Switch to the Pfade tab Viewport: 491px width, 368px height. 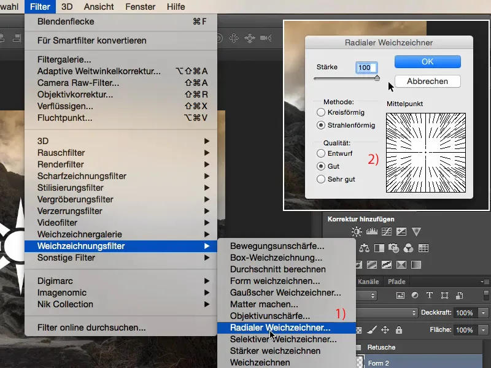tap(396, 282)
